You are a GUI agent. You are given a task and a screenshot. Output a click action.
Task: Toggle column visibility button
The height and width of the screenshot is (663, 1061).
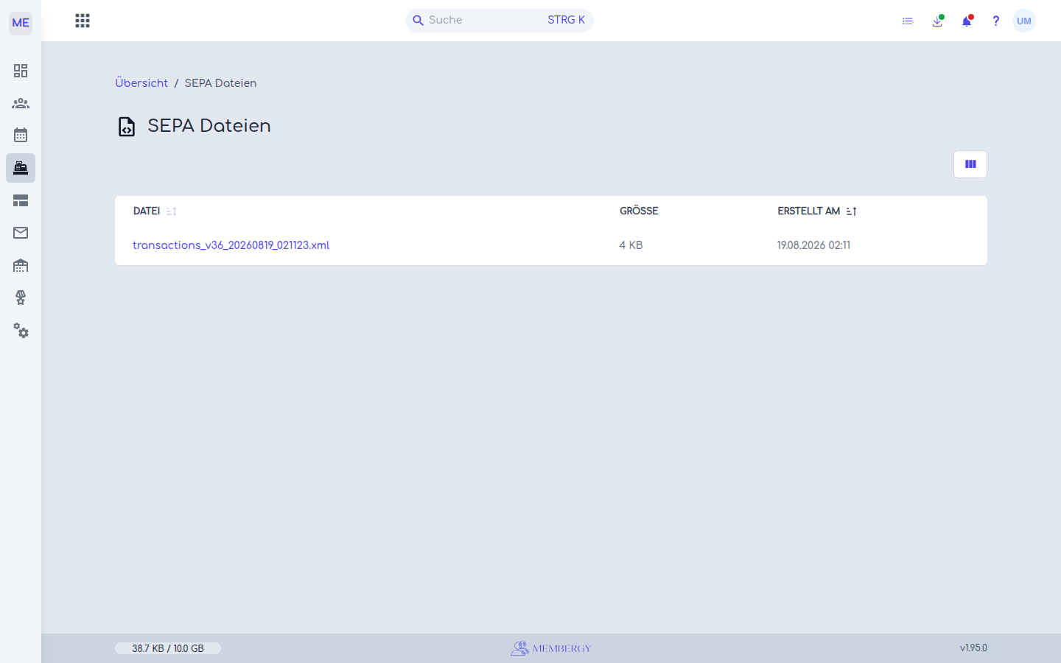970,164
